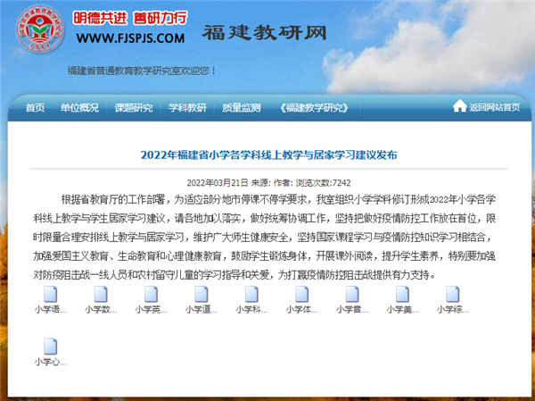Click the FJSS site logo
The width and height of the screenshot is (535, 401).
pyautogui.click(x=36, y=34)
